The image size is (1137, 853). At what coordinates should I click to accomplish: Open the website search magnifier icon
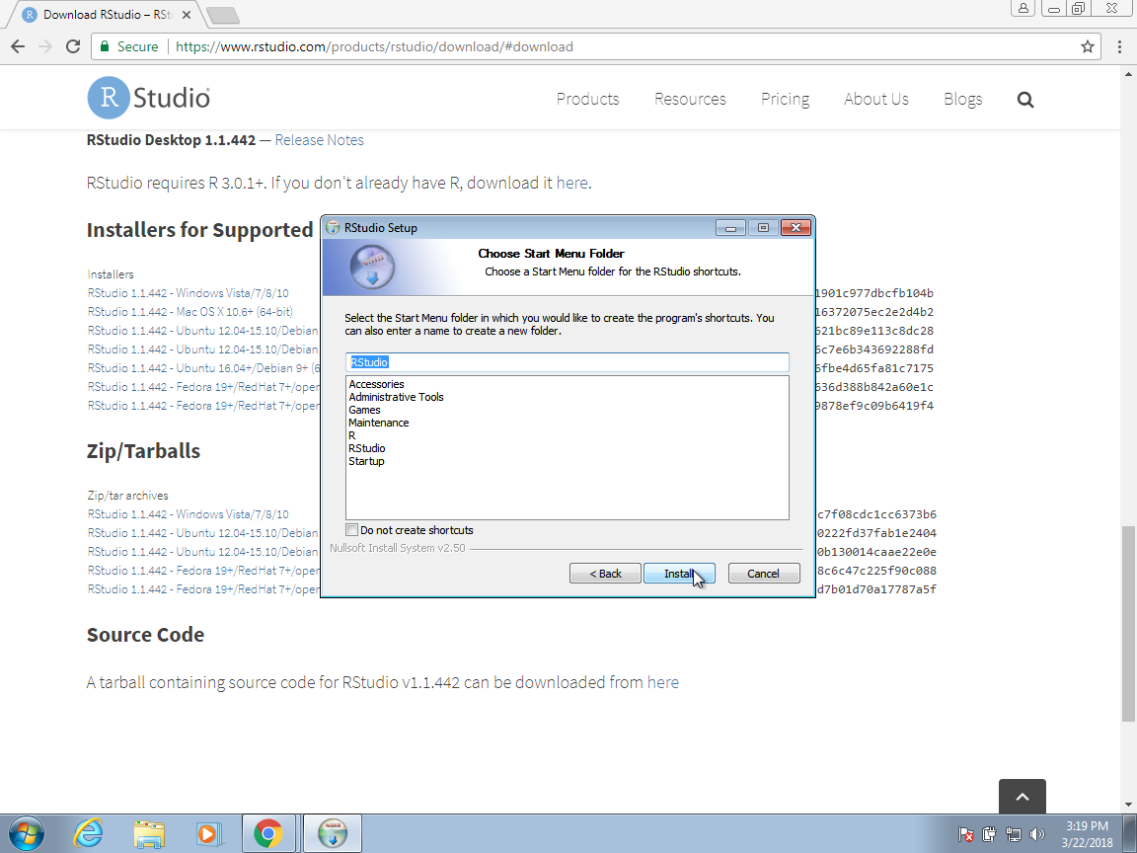tap(1025, 99)
